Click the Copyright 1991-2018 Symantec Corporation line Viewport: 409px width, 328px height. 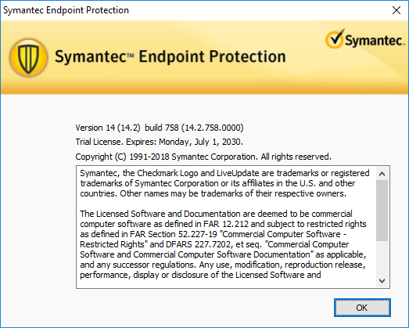[x=203, y=157]
